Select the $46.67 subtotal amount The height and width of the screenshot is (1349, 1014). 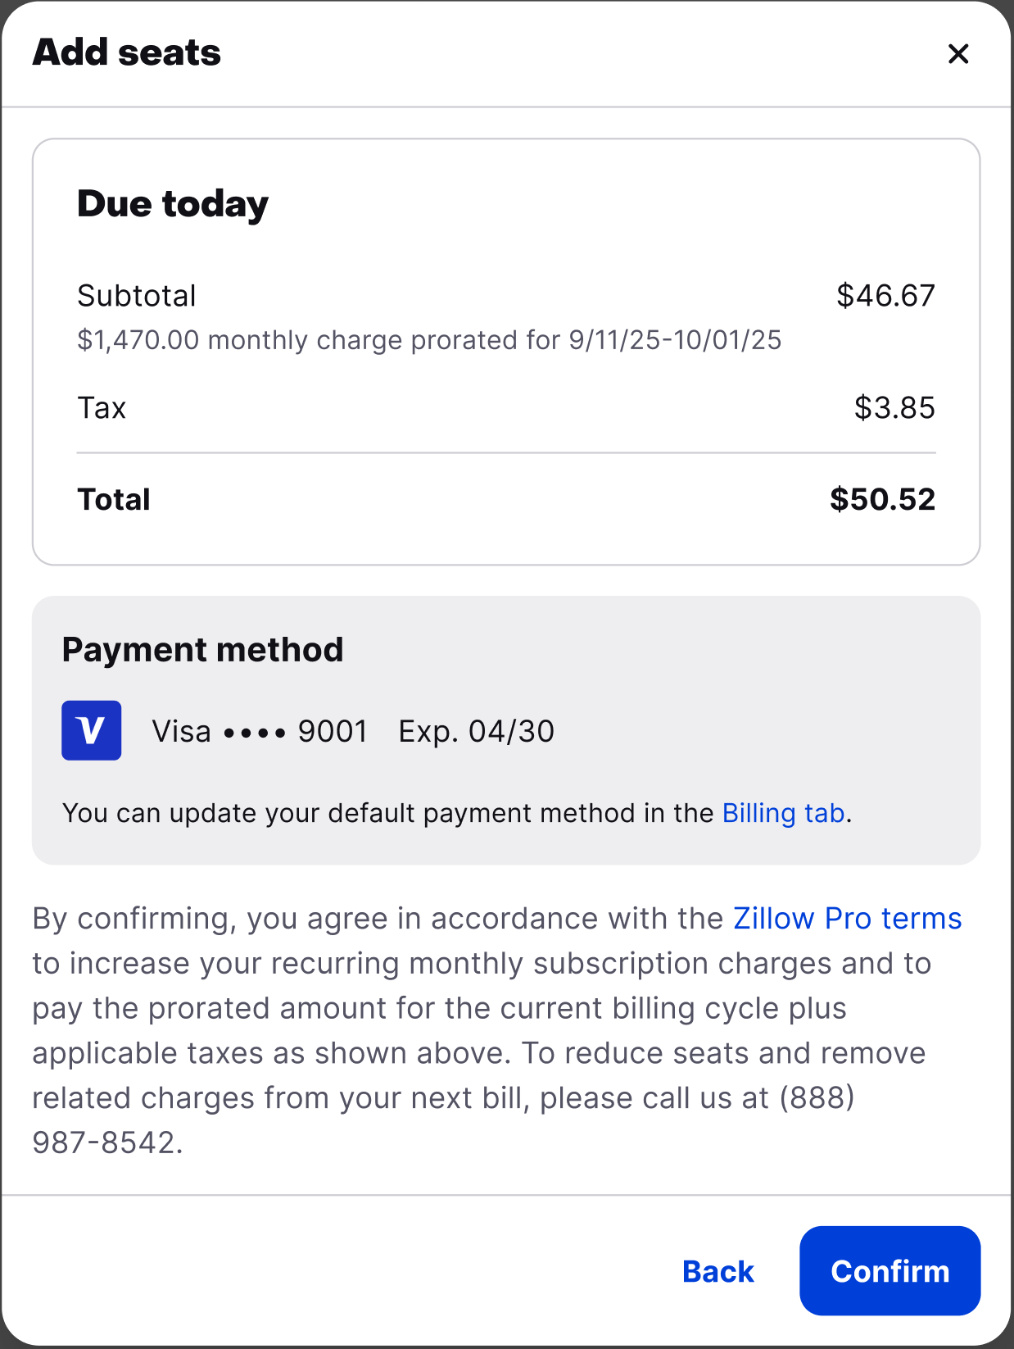tap(885, 296)
